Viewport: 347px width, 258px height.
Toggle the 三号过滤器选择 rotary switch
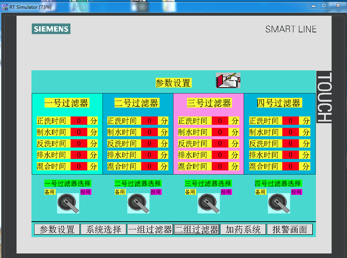[209, 203]
